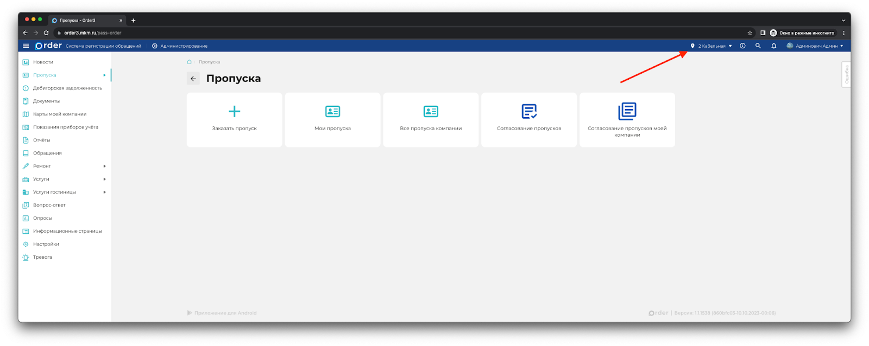Go to Администрирование in the top bar
Viewport: 869px width, 346px height.
click(x=183, y=46)
